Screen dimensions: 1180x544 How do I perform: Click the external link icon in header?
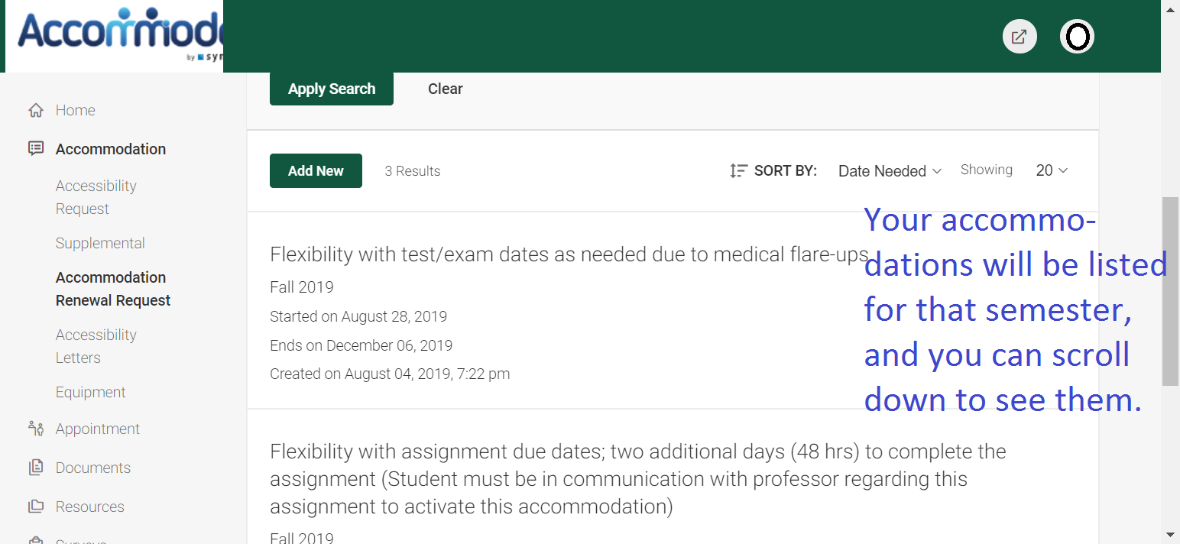(x=1020, y=37)
